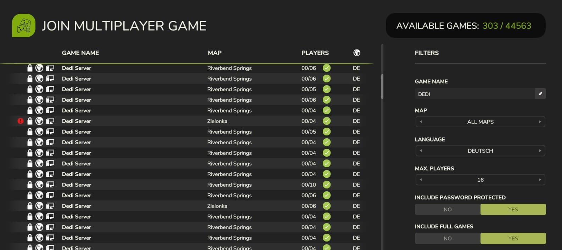
Task: Click green checkmark next to 00/10 players
Action: coord(327,185)
